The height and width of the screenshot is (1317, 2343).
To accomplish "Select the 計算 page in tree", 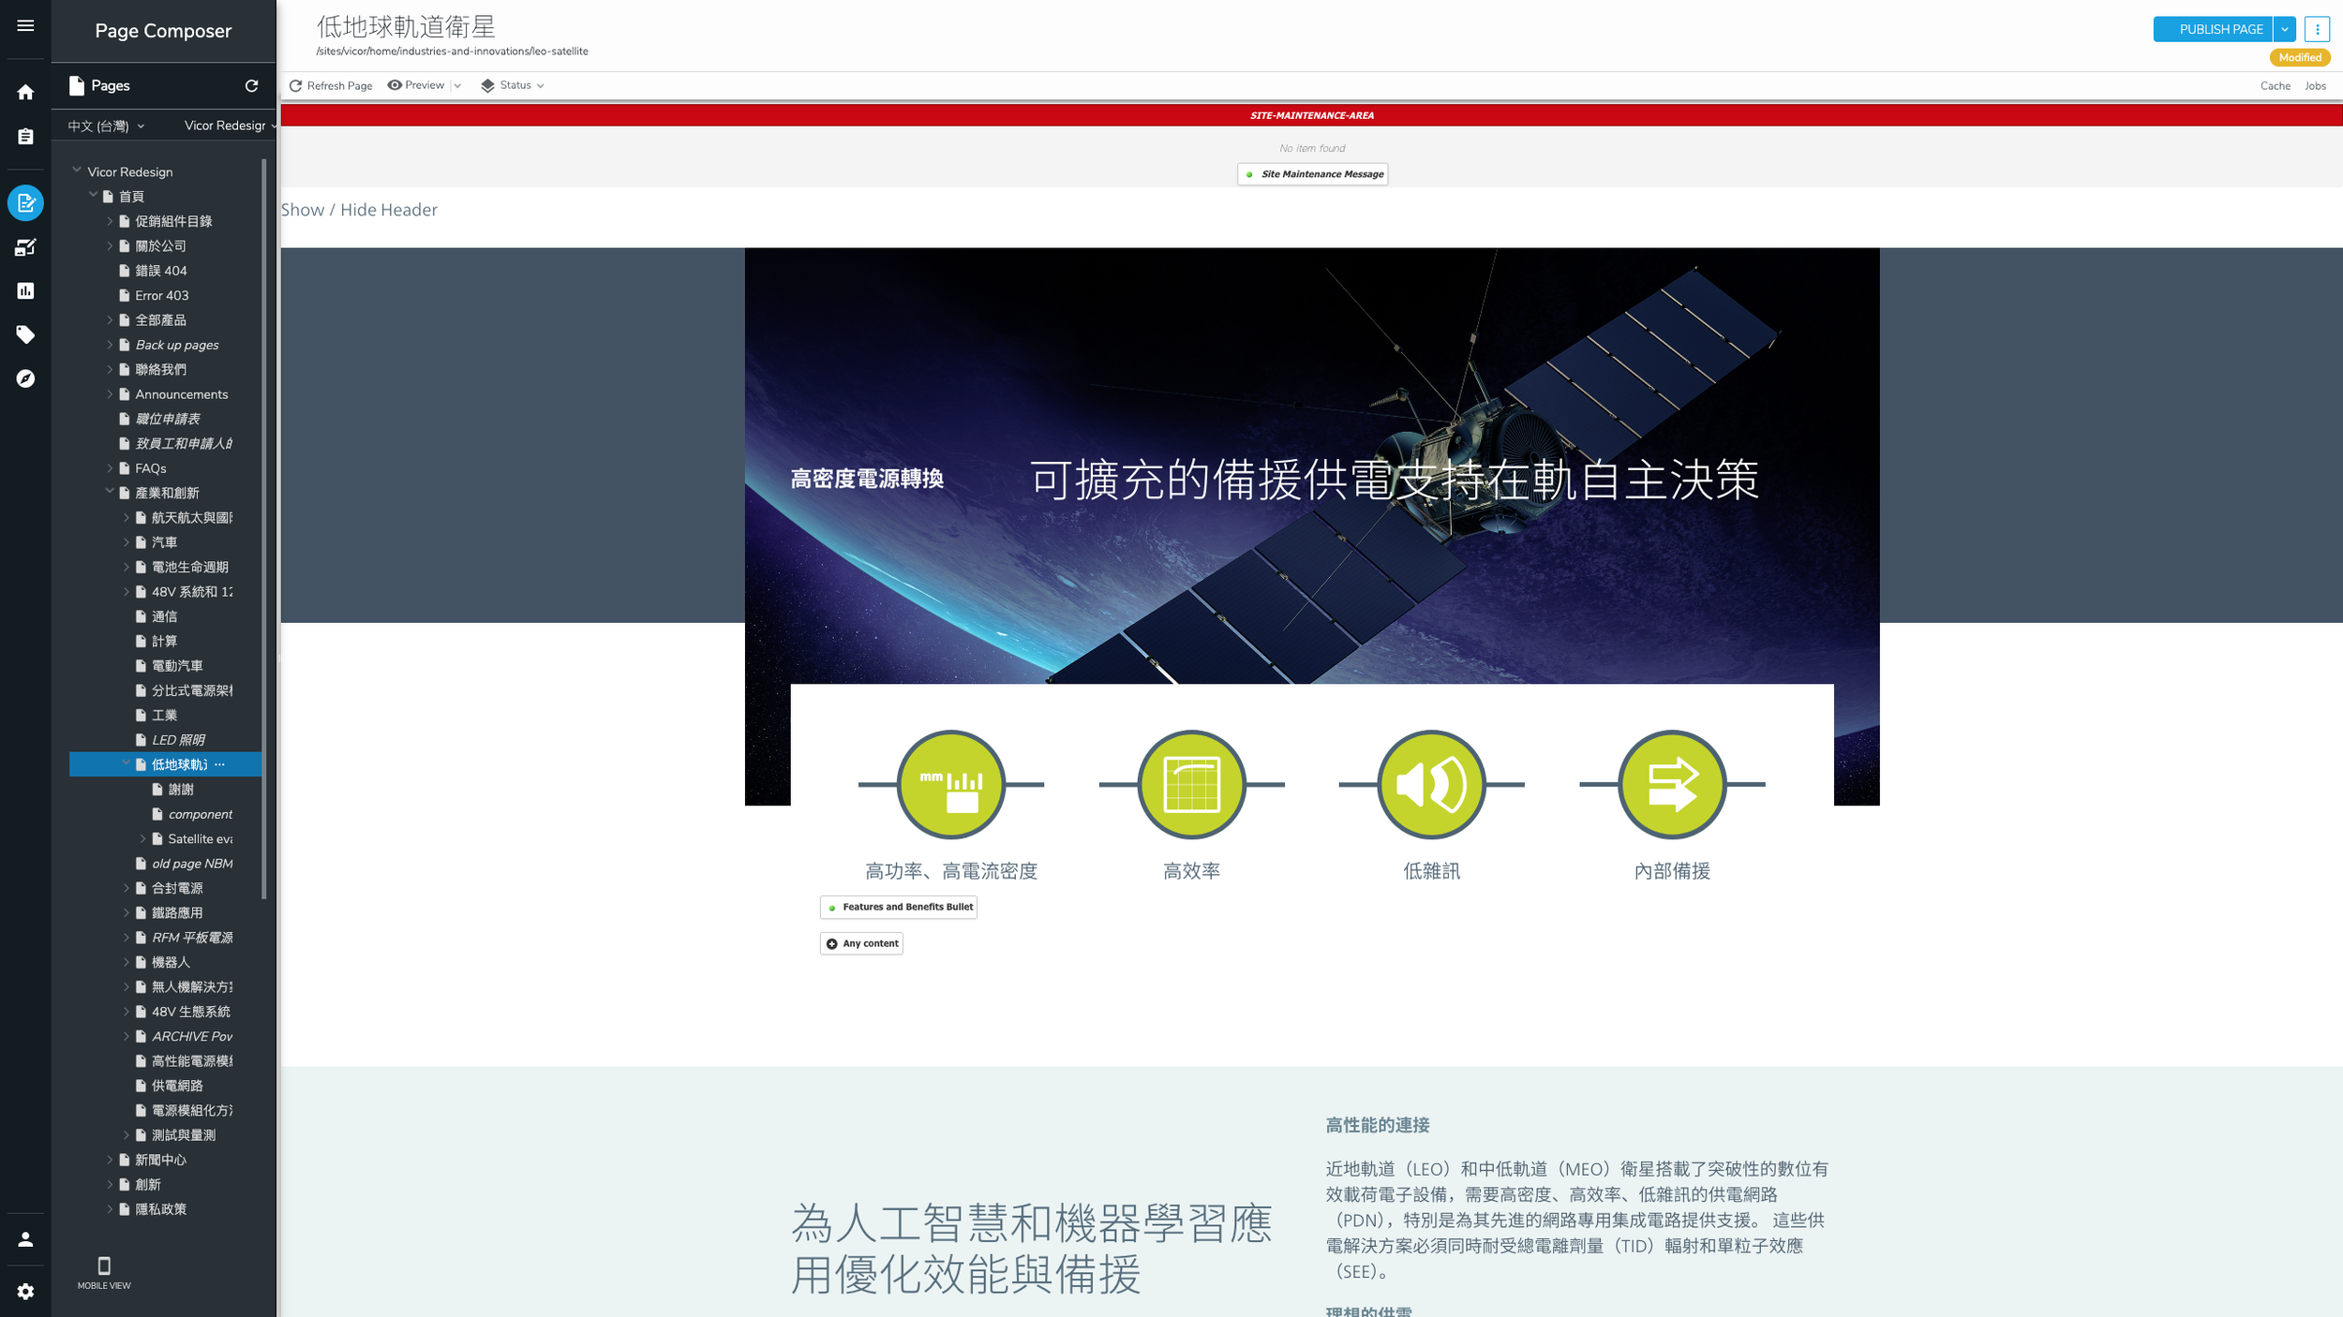I will coord(164,641).
